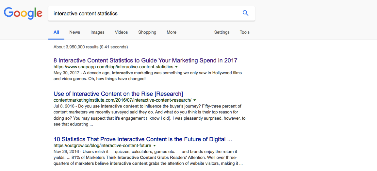Switch to the News tab
This screenshot has height=171, width=377.
[75, 32]
